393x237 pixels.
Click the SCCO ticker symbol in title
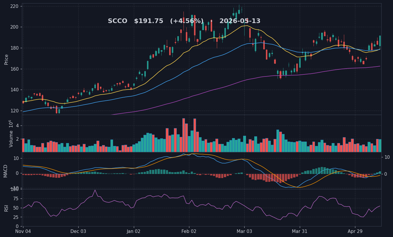click(x=117, y=21)
